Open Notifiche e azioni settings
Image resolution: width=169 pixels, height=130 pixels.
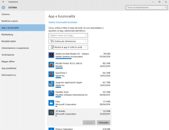click(23, 21)
